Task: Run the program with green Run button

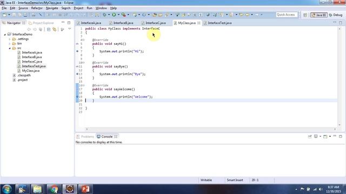Action: [x=114, y=15]
